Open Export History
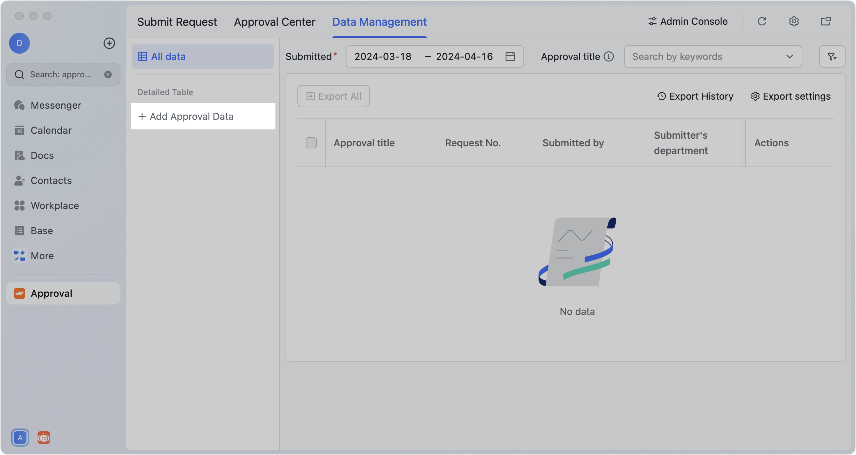The image size is (856, 455). (x=695, y=96)
